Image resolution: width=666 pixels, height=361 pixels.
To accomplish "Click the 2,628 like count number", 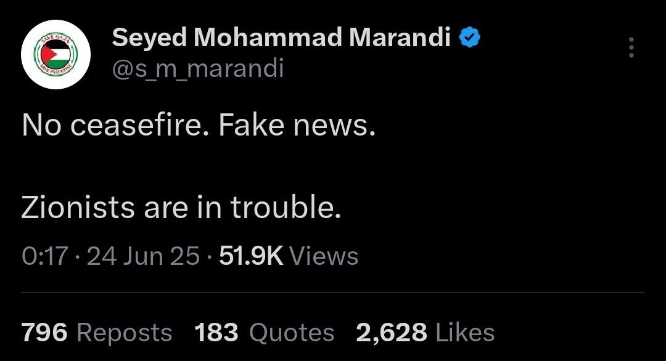I will coord(391,333).
